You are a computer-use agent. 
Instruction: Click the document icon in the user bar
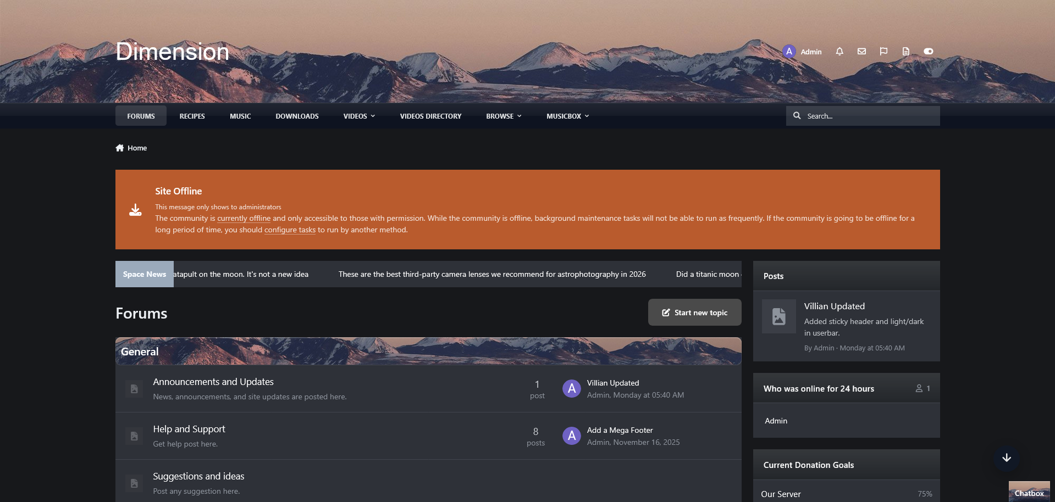pos(905,52)
